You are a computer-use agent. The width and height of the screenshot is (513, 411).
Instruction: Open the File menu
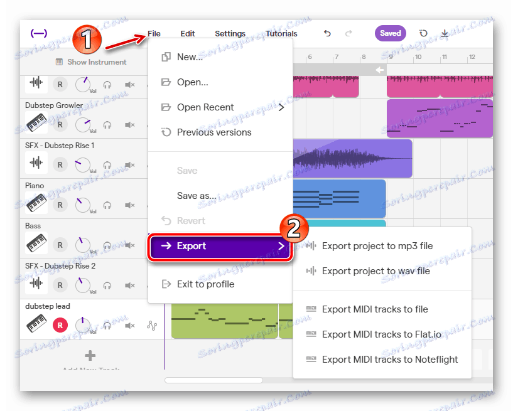pyautogui.click(x=154, y=34)
